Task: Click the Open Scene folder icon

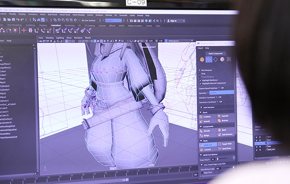Action: [9, 19]
